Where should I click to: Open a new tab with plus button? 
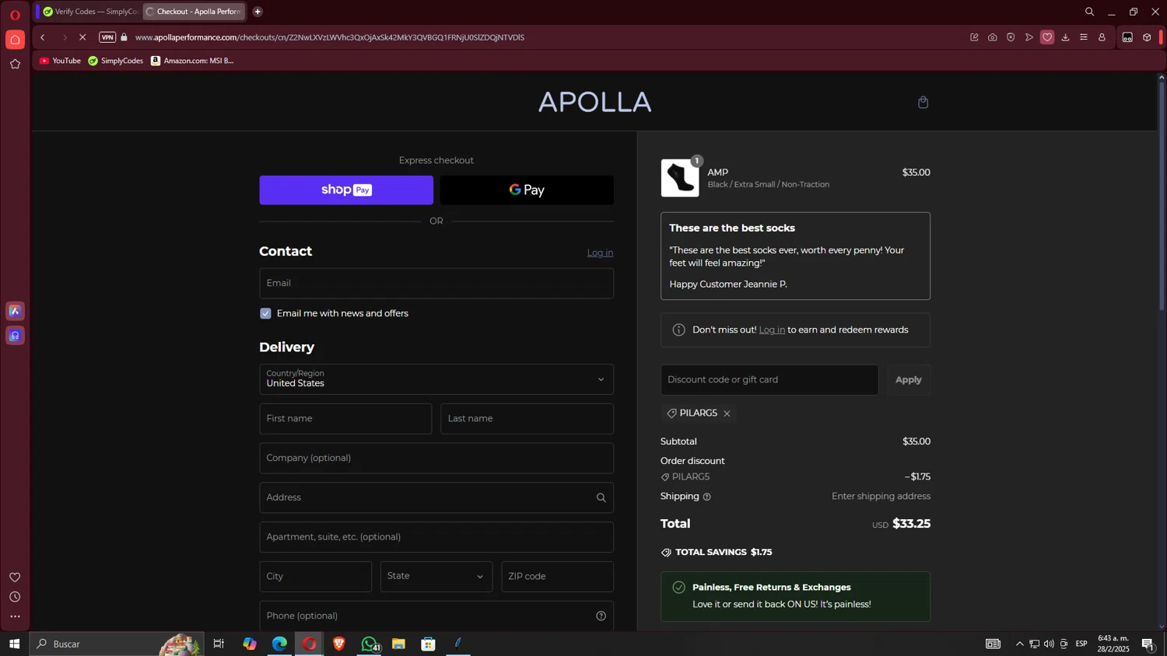[258, 12]
